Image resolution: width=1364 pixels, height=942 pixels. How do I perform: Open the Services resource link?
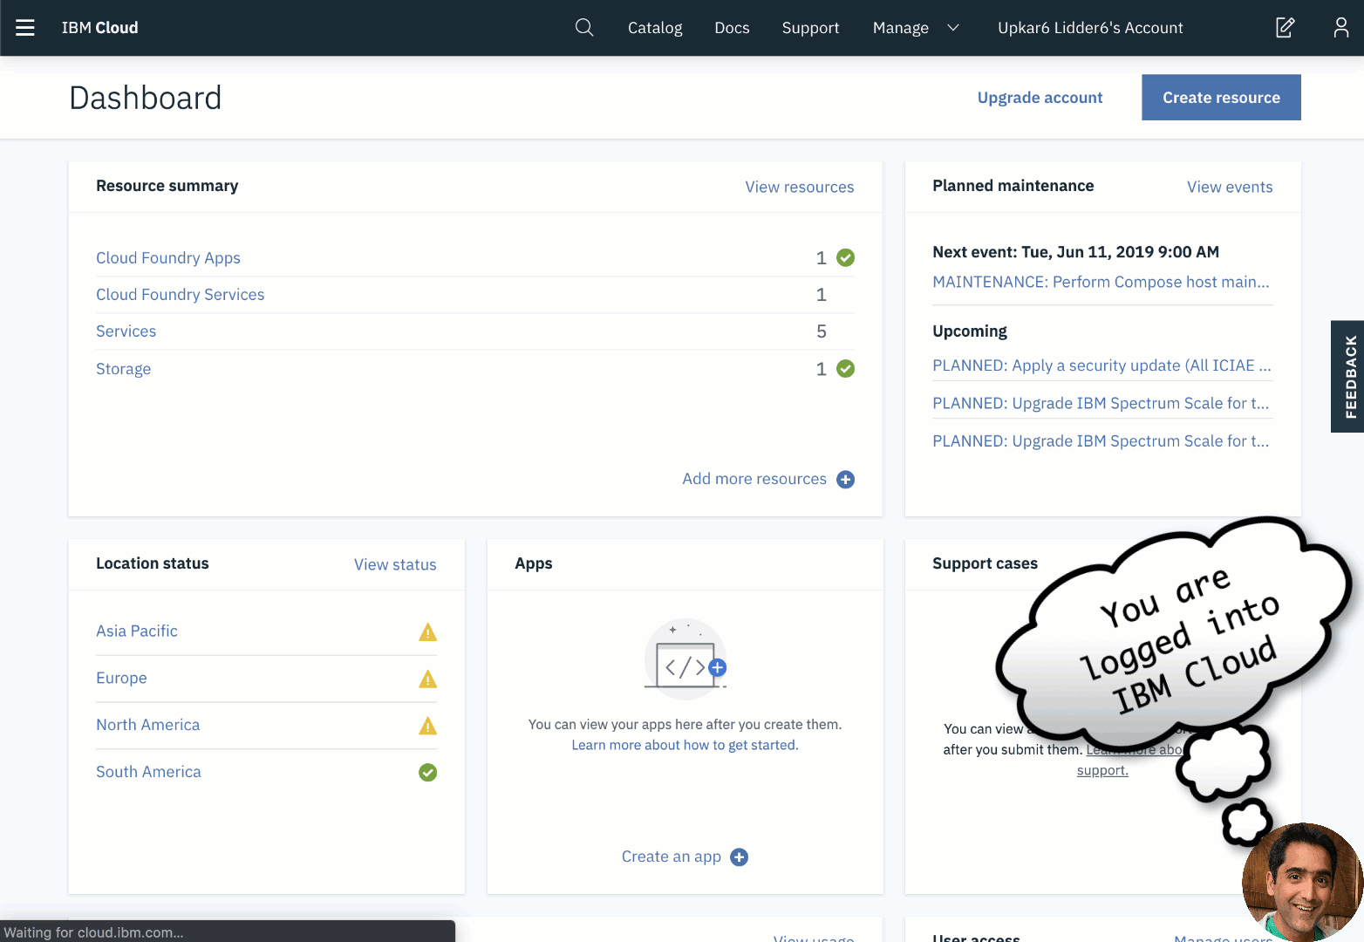[x=126, y=331]
